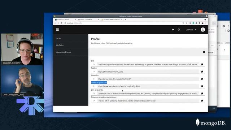Open the Chrome extensions puzzle icon
The width and height of the screenshot is (231, 130).
200,23
